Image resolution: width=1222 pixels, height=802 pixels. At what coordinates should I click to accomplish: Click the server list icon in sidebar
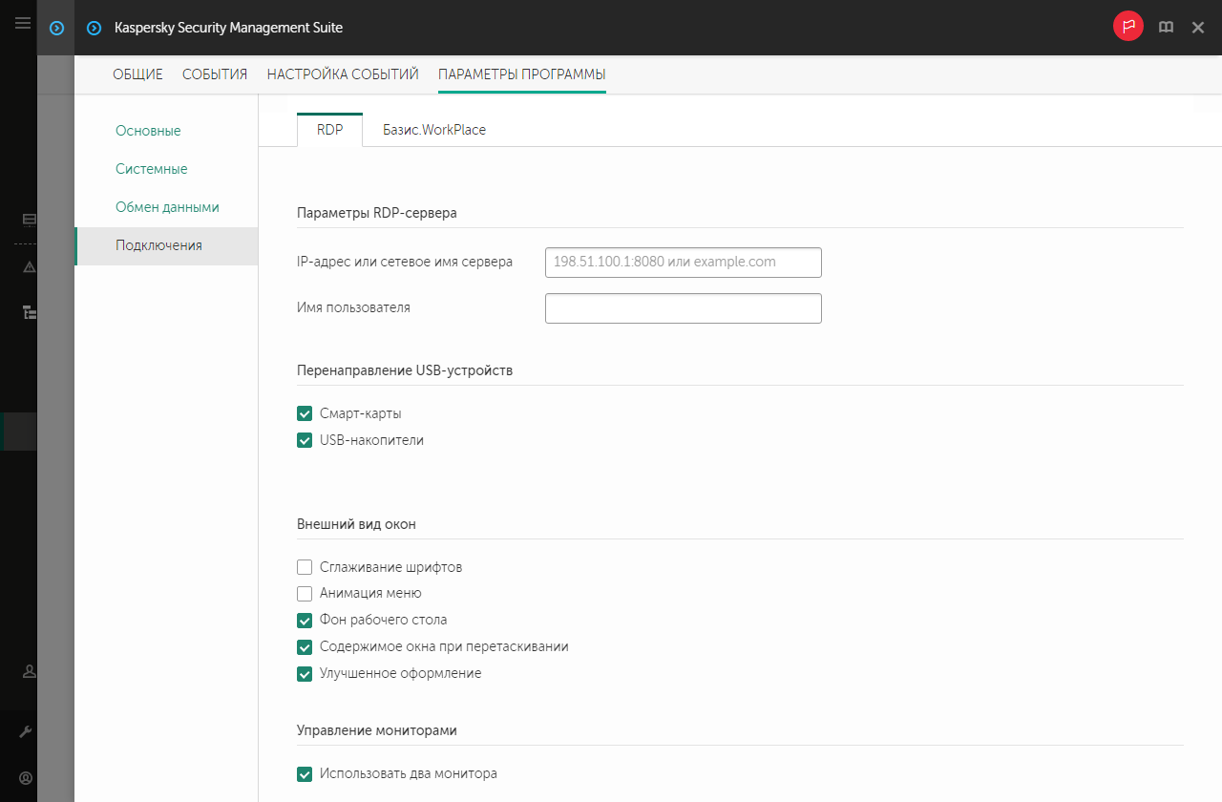(29, 220)
